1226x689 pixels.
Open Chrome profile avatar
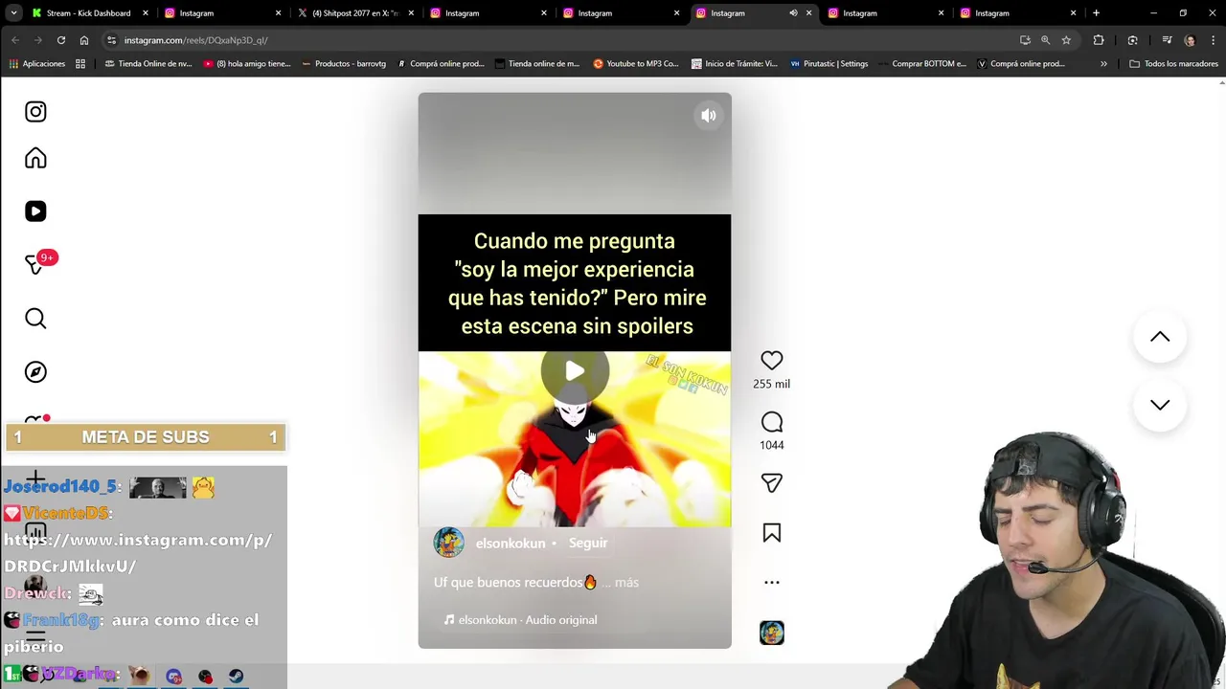click(1190, 40)
